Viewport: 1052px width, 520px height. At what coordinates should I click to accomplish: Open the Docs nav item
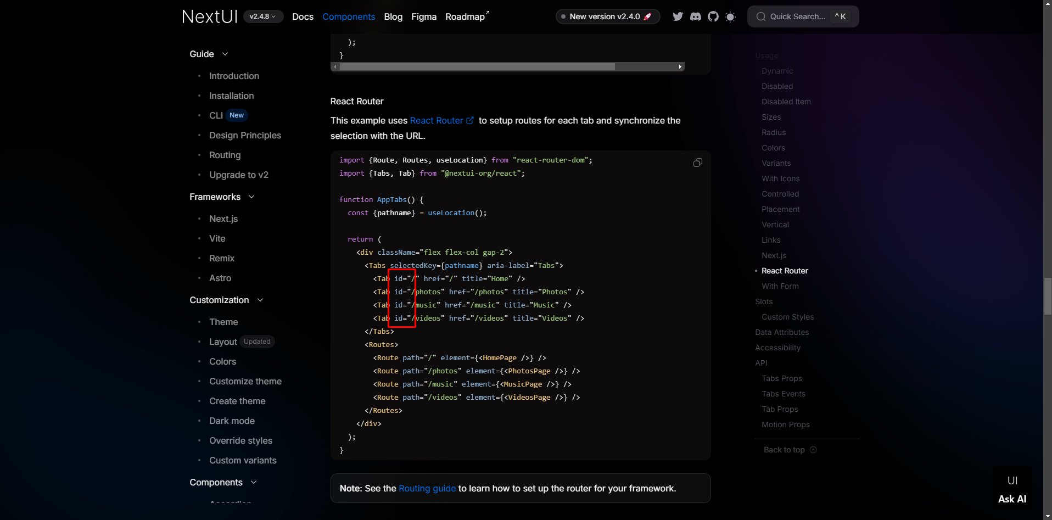[x=303, y=16]
